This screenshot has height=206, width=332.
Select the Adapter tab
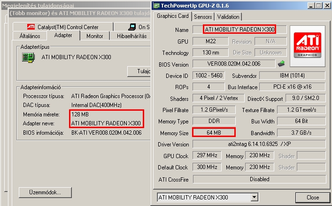tap(63, 35)
